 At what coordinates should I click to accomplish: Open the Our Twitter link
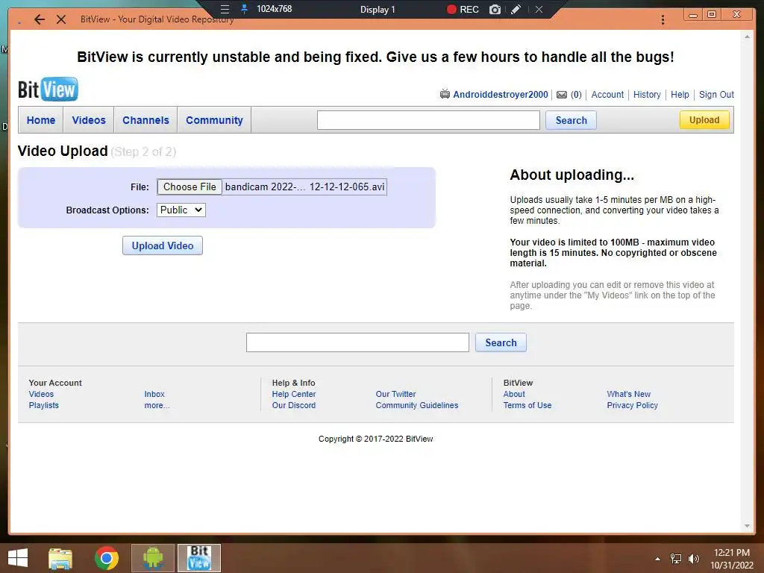tap(395, 394)
